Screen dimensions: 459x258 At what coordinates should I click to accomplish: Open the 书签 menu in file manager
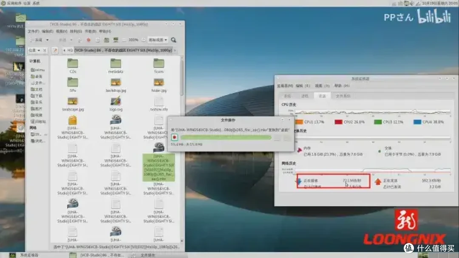tap(90, 31)
